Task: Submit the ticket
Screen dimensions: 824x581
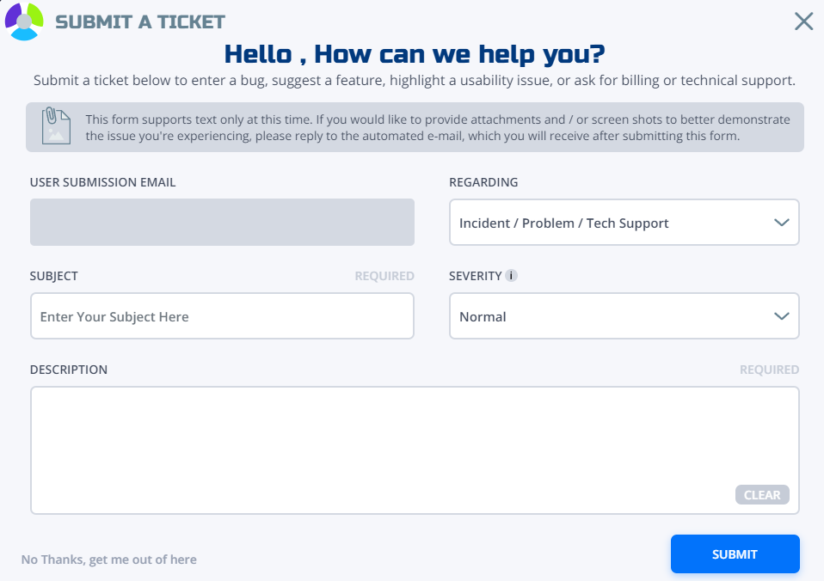Action: tap(735, 553)
